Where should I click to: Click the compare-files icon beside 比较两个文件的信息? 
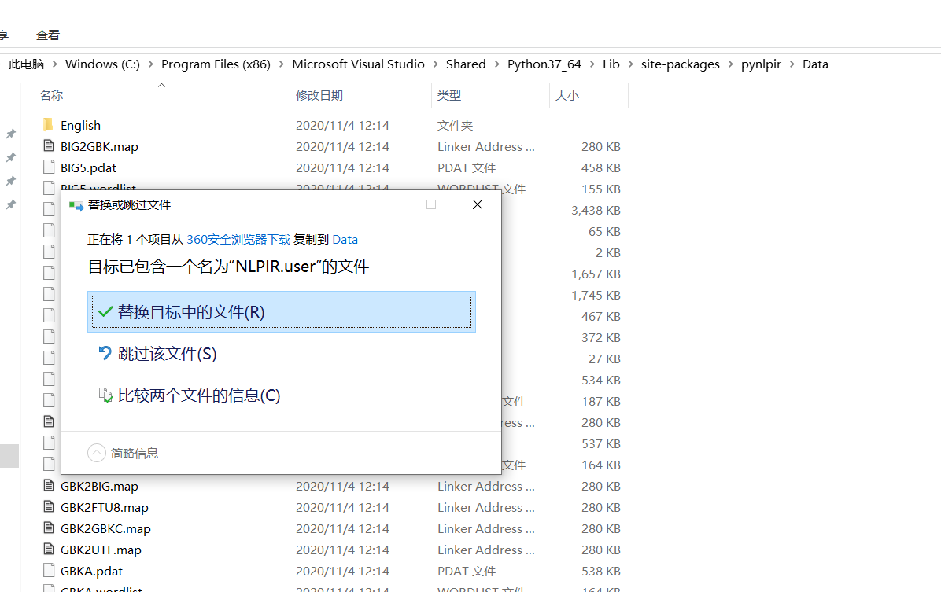[105, 395]
